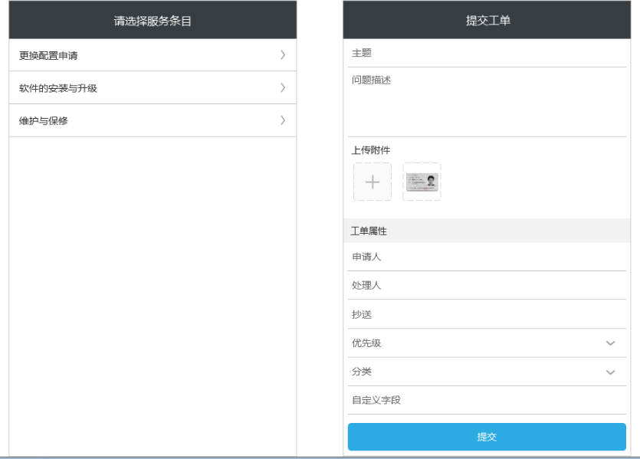Click the 自定义字段 field

click(x=487, y=400)
